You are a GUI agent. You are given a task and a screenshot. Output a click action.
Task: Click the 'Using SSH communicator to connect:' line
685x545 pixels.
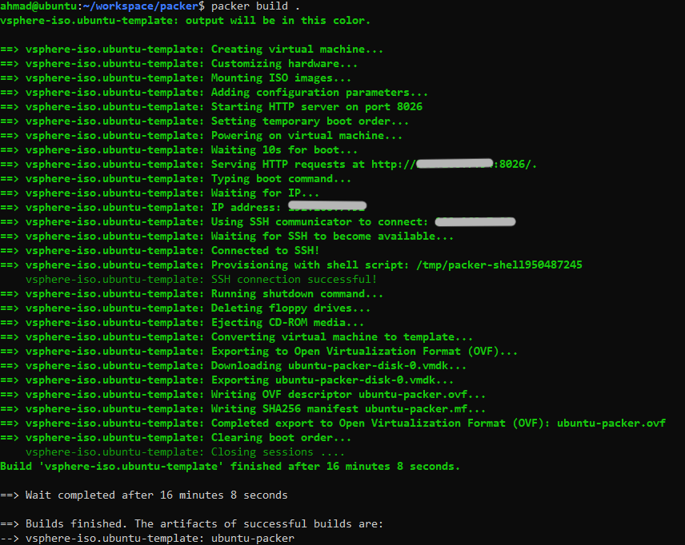(x=258, y=222)
